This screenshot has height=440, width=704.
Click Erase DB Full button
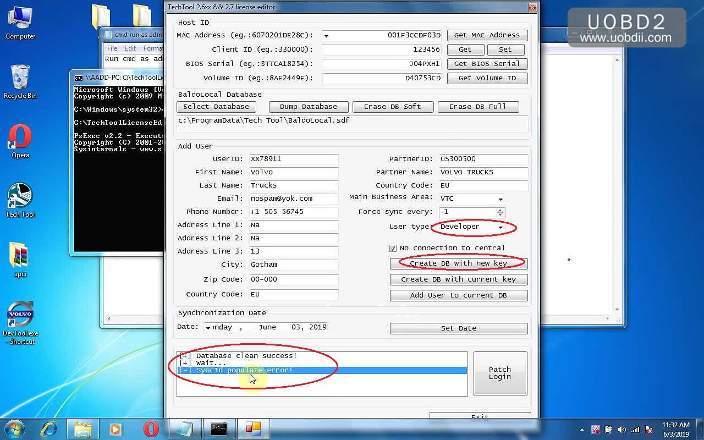(478, 107)
